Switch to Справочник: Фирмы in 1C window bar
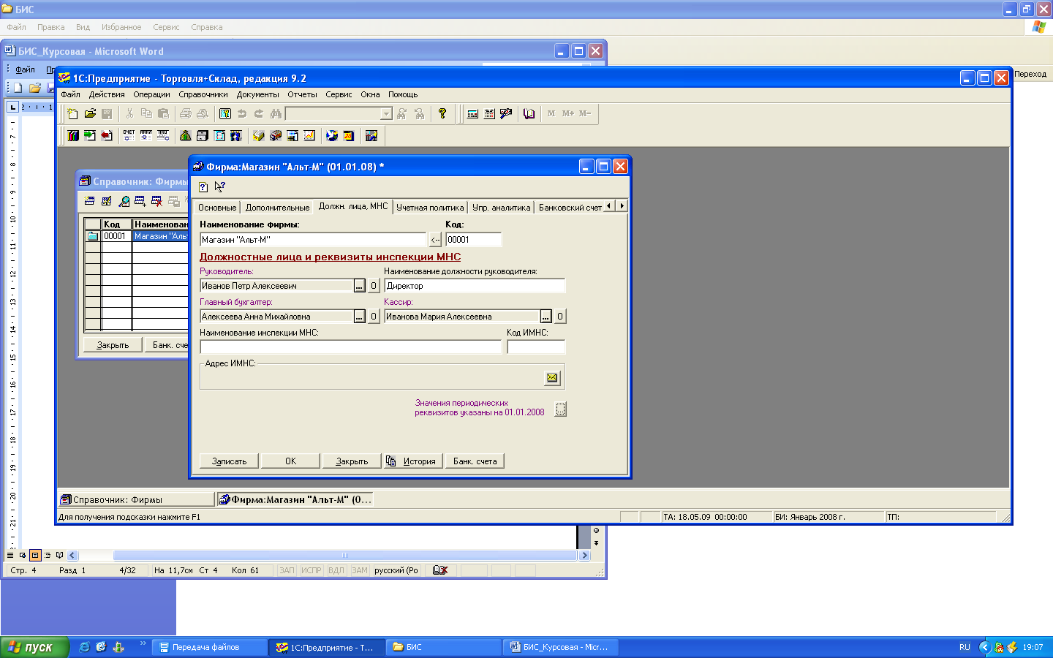The image size is (1053, 658). 136,499
